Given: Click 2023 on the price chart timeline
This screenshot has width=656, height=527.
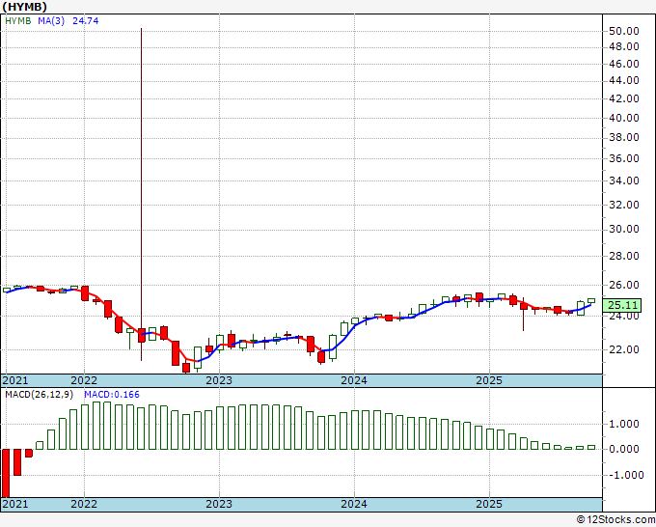Looking at the screenshot, I should [x=219, y=380].
